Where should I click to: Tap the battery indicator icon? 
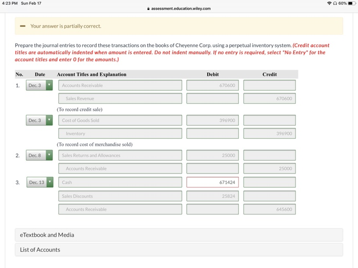[352, 3]
